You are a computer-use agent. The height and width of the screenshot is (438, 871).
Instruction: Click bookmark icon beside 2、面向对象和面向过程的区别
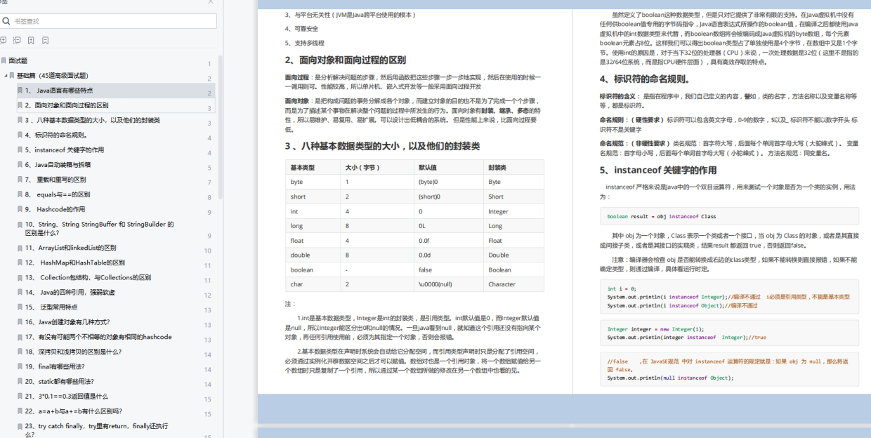tap(20, 105)
